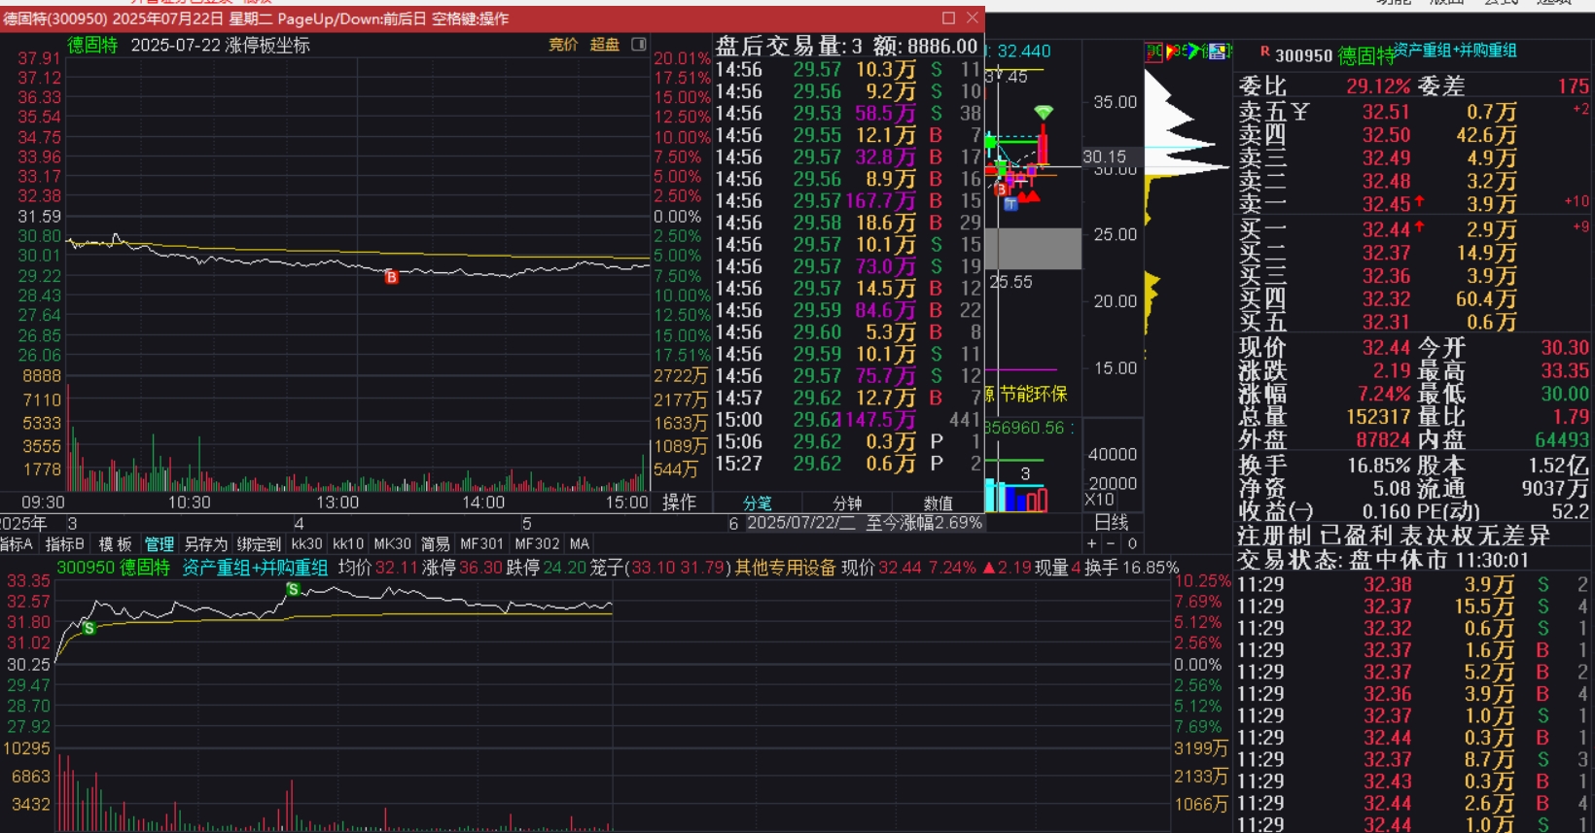The height and width of the screenshot is (833, 1595).
Task: Select the MA indicator template
Action: [x=580, y=544]
